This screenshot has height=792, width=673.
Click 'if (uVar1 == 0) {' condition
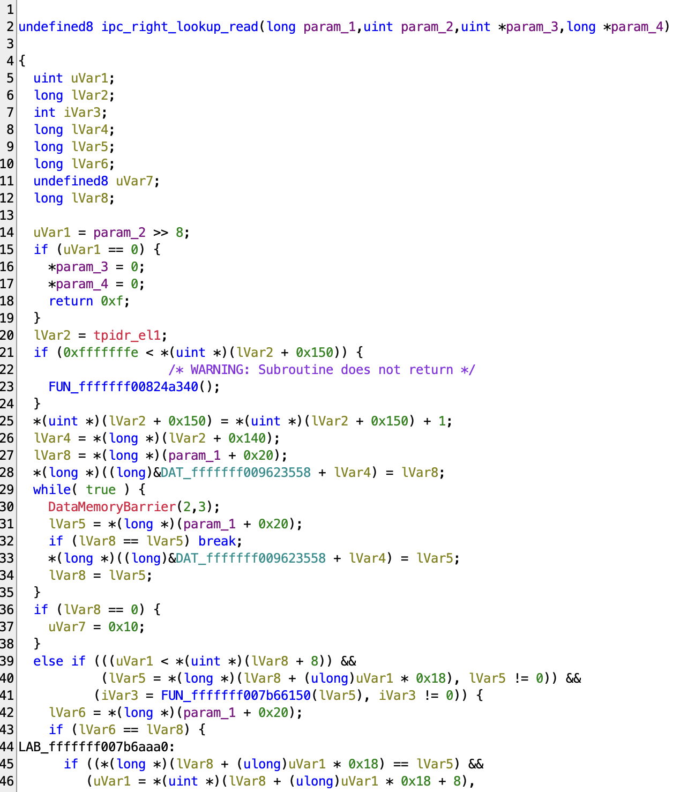(x=96, y=250)
